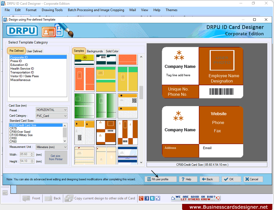274x210 pixels.
Task: Open the Measurement Unit dropdown
Action: click(x=52, y=147)
